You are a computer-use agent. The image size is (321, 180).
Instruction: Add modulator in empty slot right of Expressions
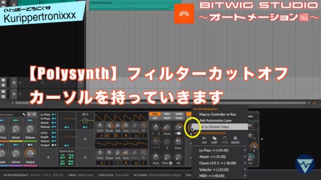click(85, 157)
